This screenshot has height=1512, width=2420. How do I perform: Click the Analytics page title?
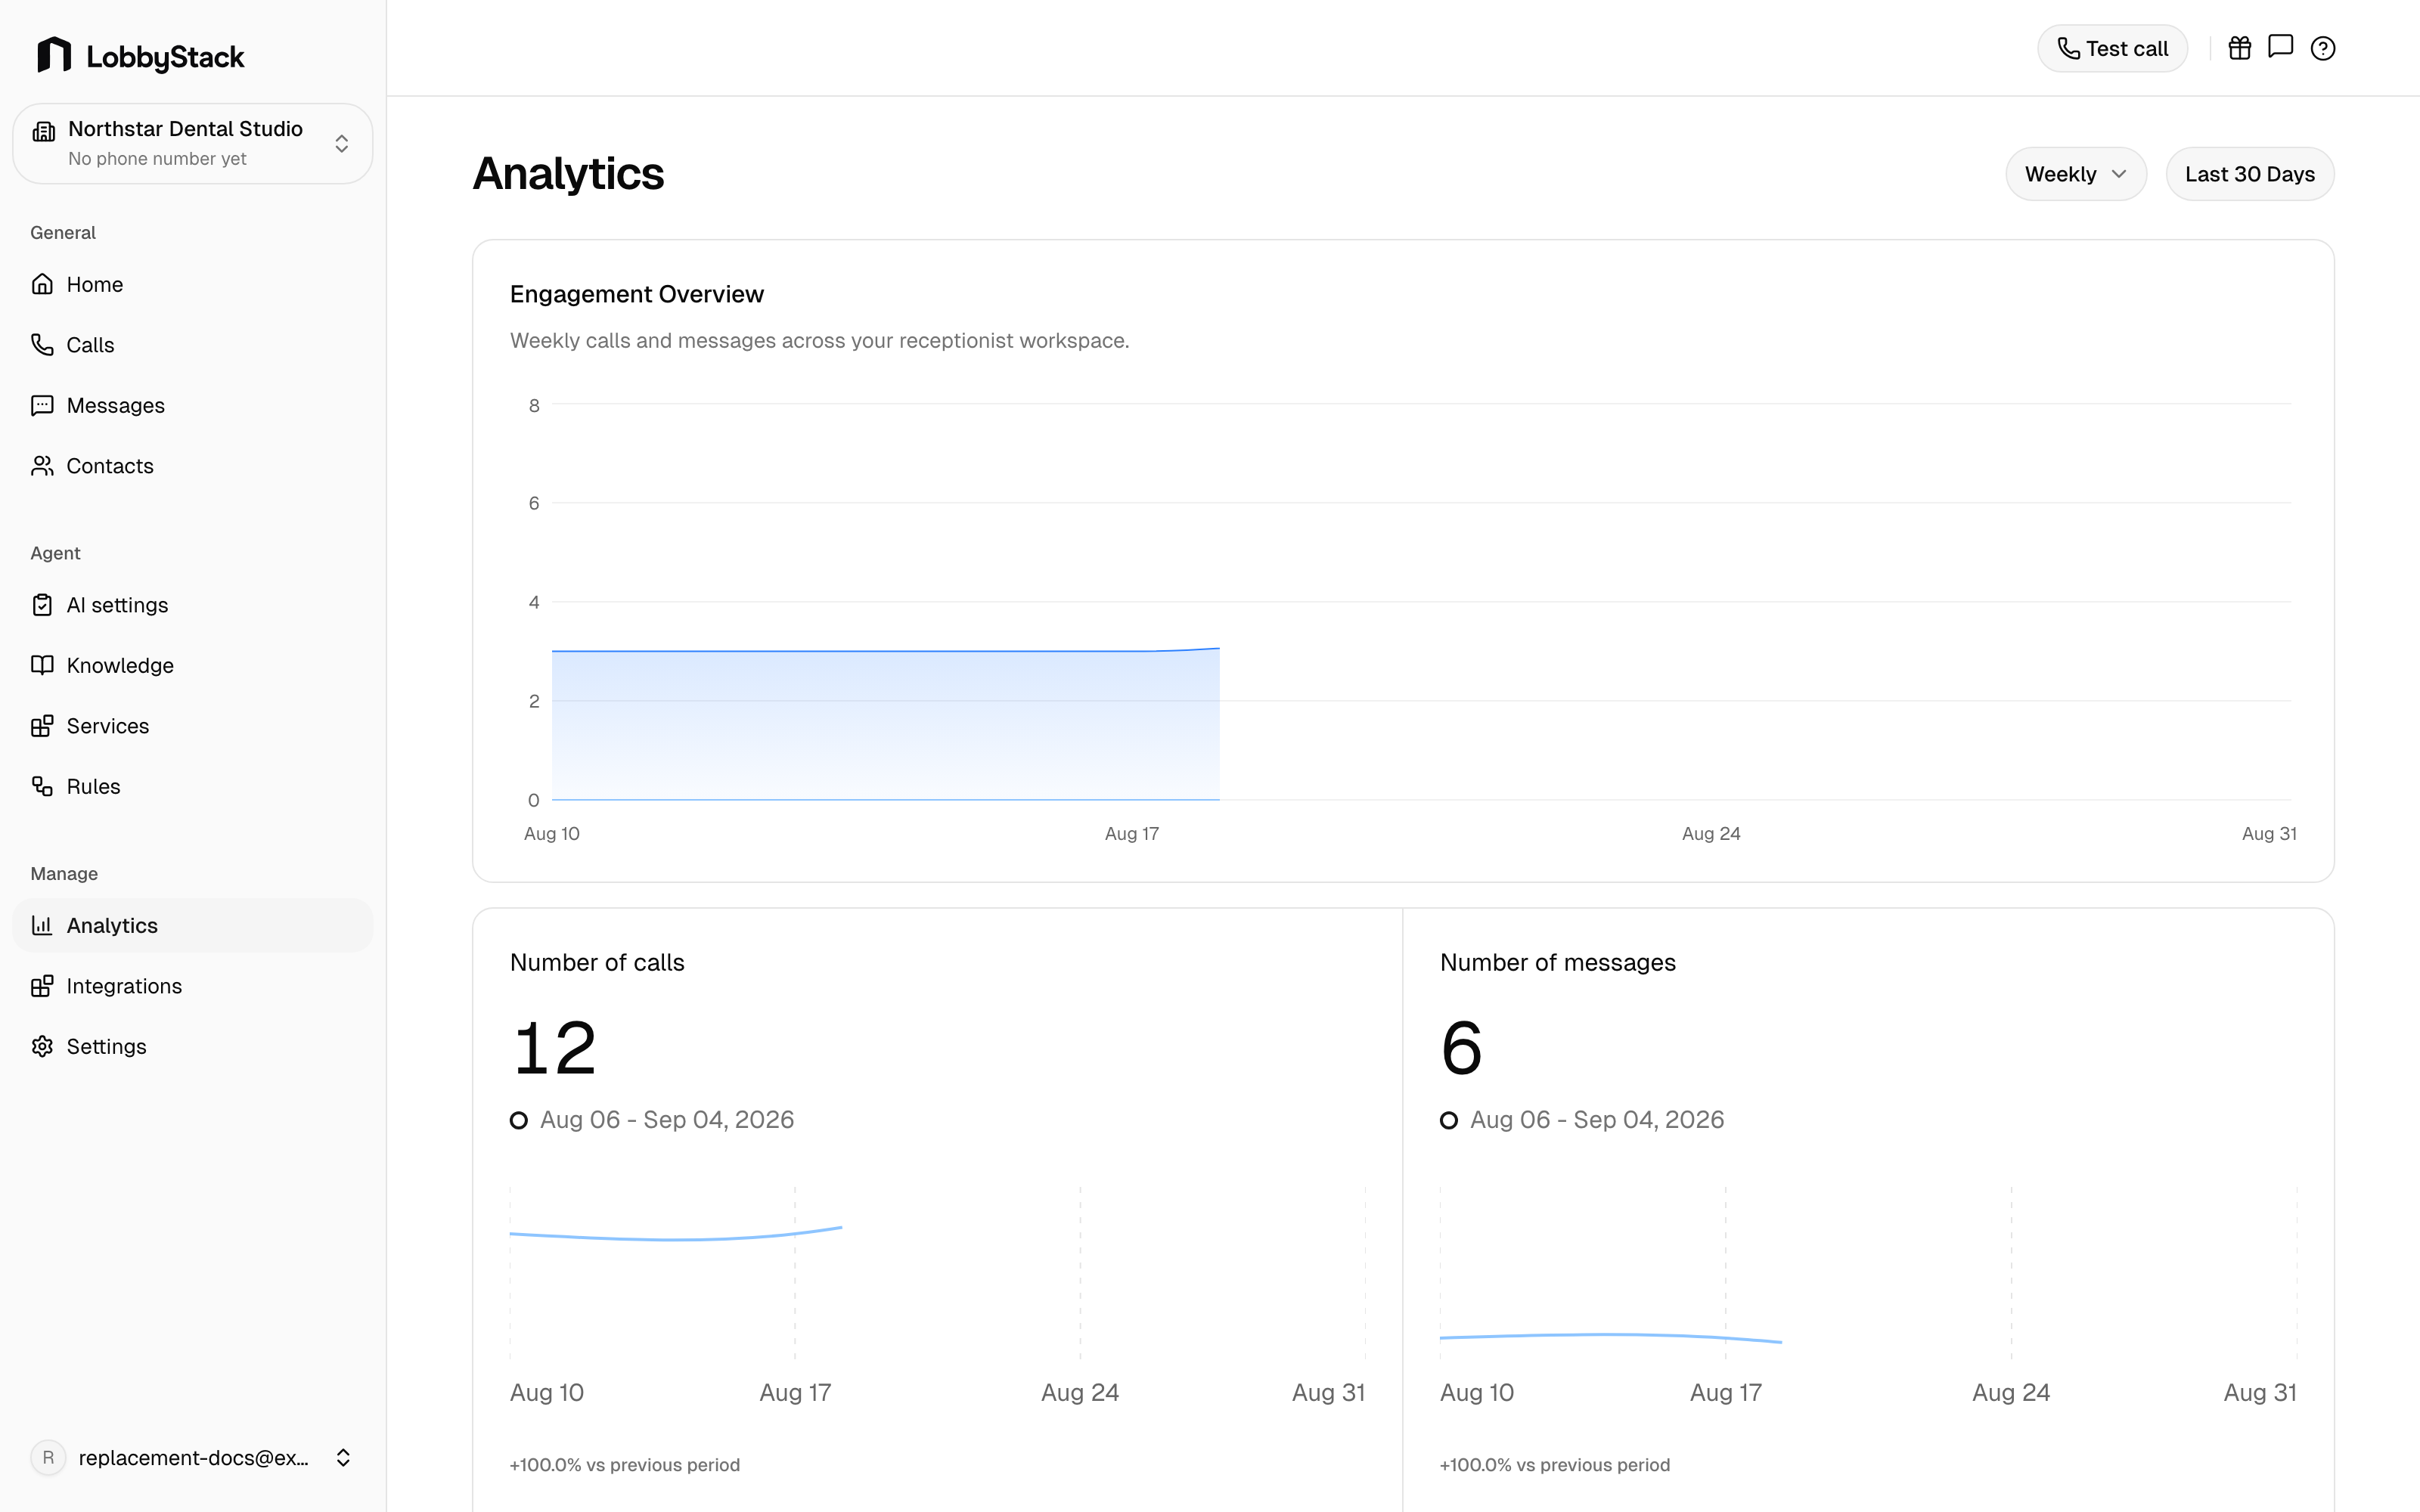(568, 173)
